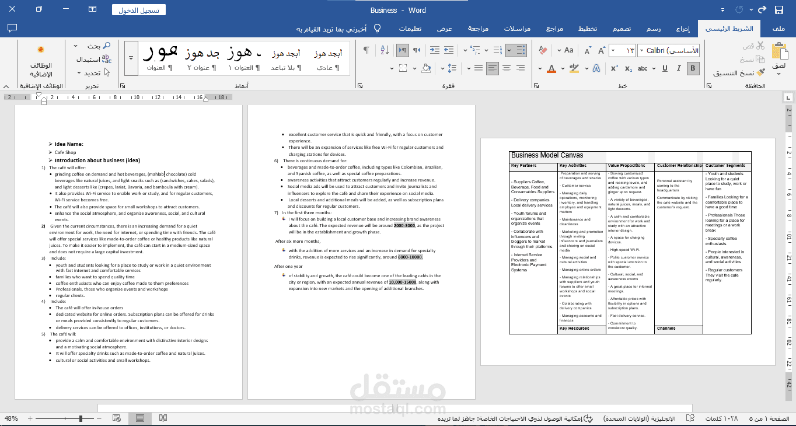Open the Calibri font name dropdown
The height and width of the screenshot is (426, 796).
click(x=641, y=51)
